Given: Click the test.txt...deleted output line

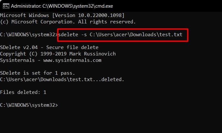Looking at the screenshot, I should [62, 79].
